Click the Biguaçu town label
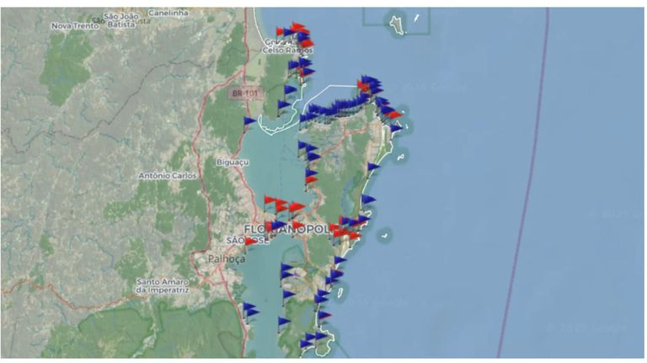Viewport: 647px width, 363px height. click(x=233, y=162)
